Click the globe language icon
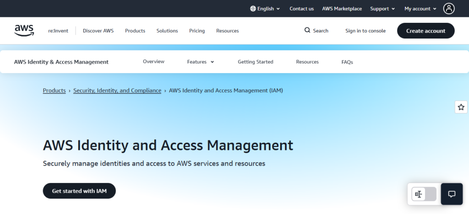The height and width of the screenshot is (214, 469). pyautogui.click(x=253, y=9)
